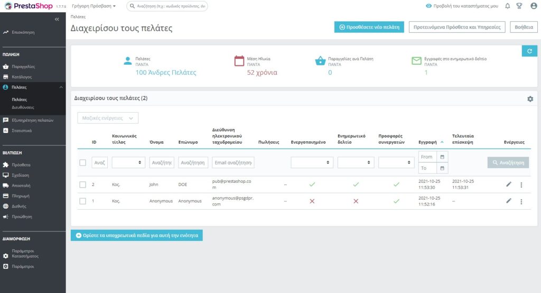Open the table settings gear icon
The width and height of the screenshot is (541, 293).
pyautogui.click(x=530, y=99)
